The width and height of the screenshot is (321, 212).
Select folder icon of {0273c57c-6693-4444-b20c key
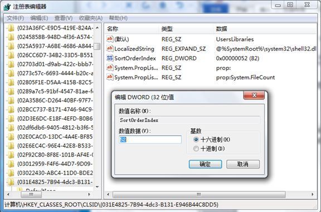pos(11,73)
